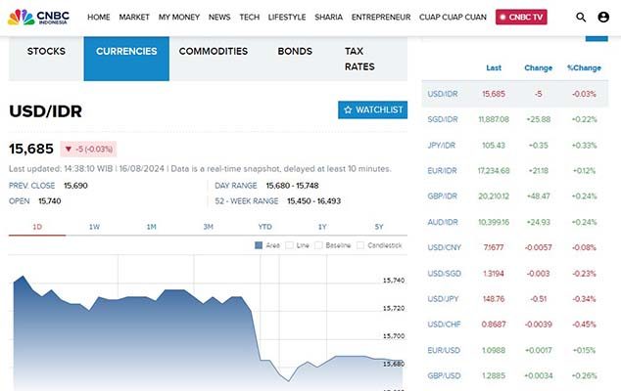Open the Lifestyle menu item
The image size is (621, 391).
[287, 18]
